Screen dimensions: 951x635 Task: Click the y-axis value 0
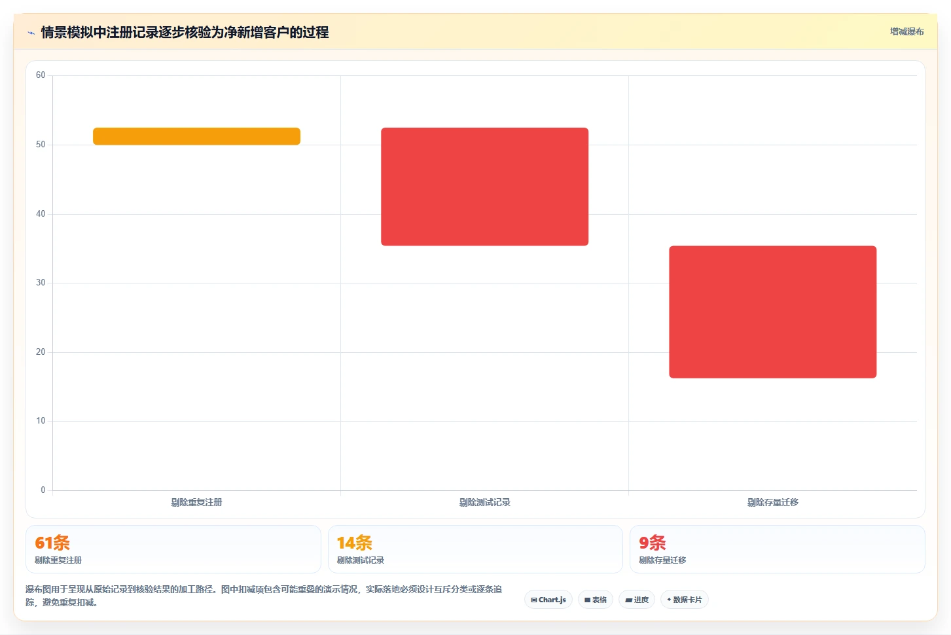(x=43, y=490)
